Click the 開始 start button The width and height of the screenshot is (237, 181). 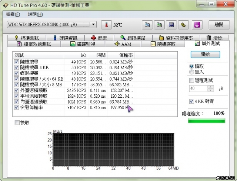[x=205, y=54]
